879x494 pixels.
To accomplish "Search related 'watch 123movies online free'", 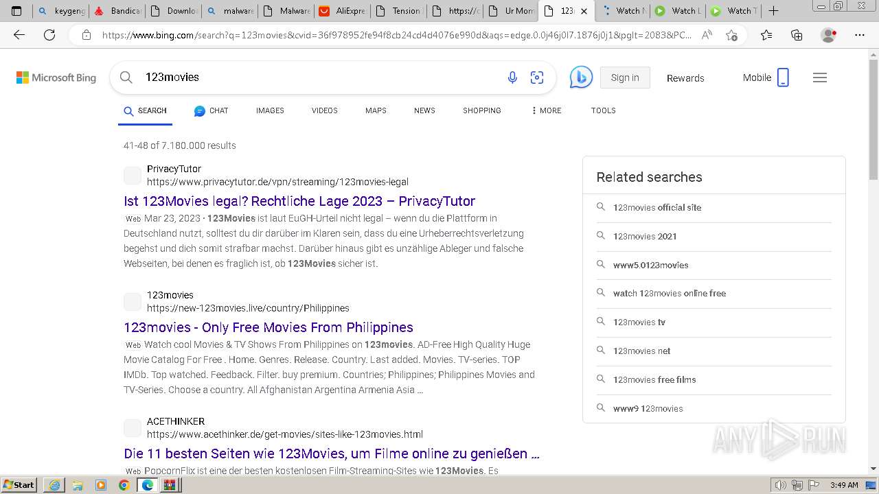I will (670, 293).
